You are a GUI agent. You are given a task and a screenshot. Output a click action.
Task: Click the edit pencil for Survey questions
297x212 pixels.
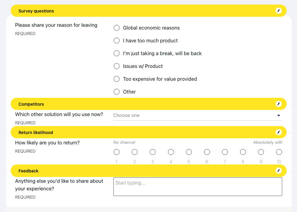pyautogui.click(x=278, y=11)
